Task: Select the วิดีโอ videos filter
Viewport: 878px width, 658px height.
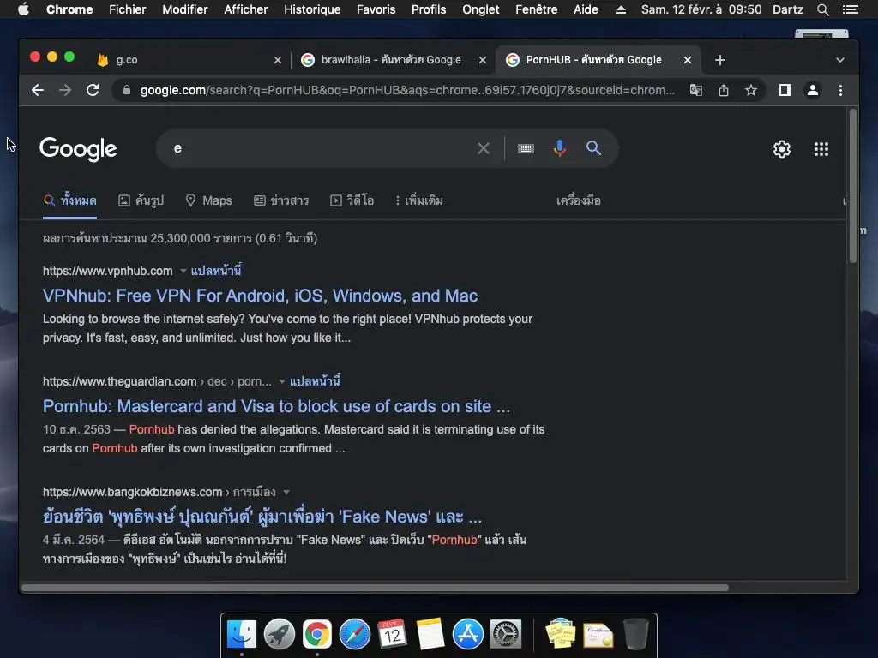Action: 352,200
